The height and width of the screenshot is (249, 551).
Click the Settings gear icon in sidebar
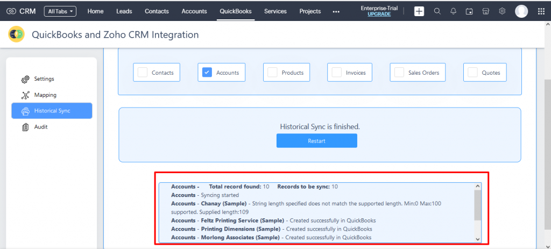[x=25, y=80]
